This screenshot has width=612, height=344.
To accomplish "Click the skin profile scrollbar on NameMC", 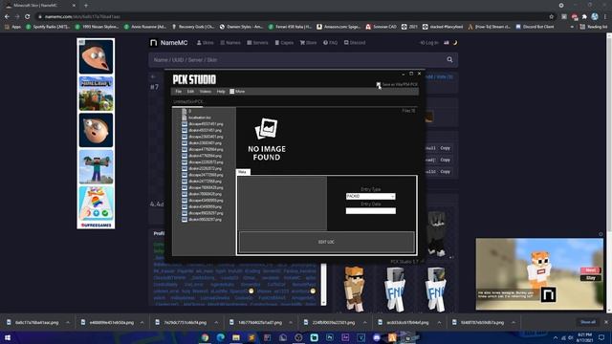I will coord(323,285).
